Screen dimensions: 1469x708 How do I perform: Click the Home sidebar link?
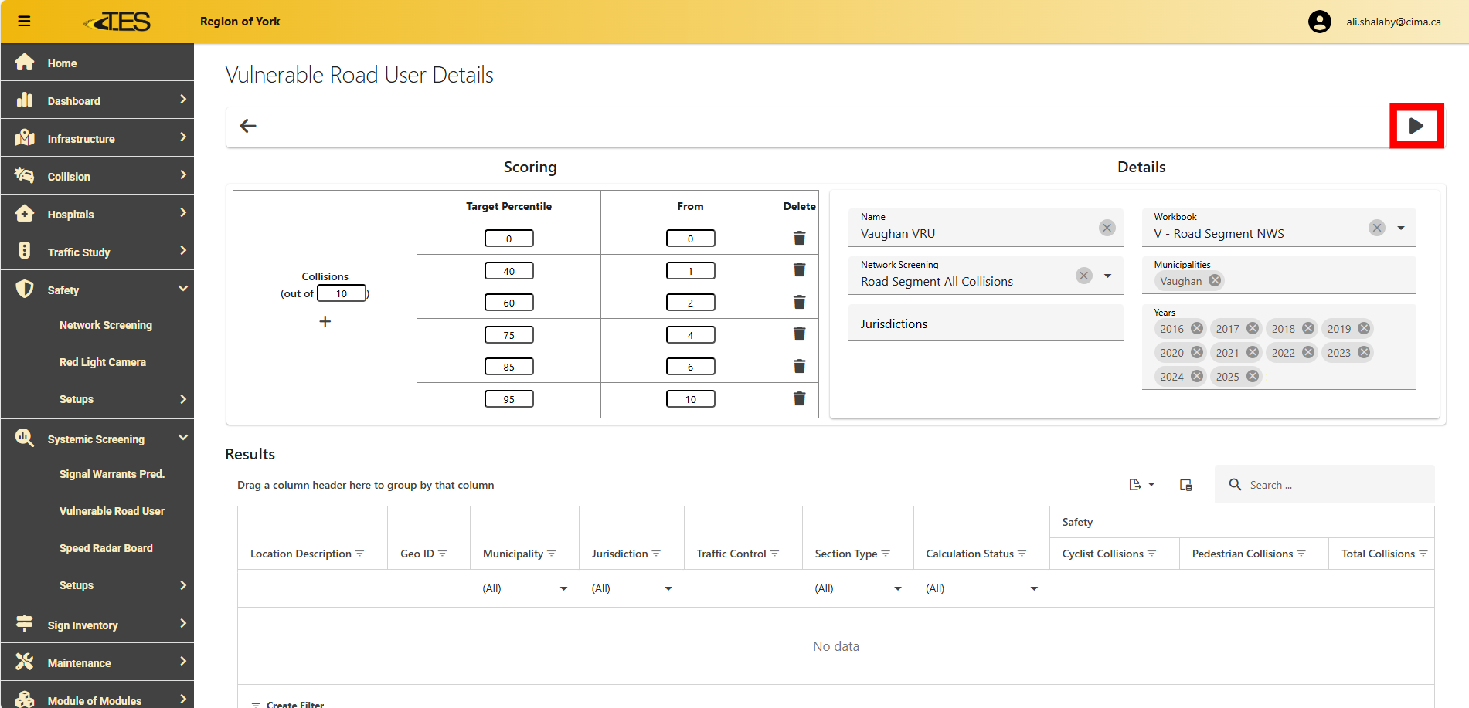click(x=62, y=63)
